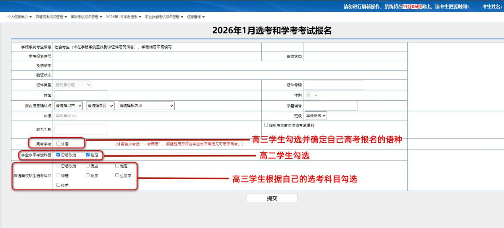Viewport: 504px width, 228px height.
Task: Enable the 技术 subject checkbox
Action: point(58,185)
